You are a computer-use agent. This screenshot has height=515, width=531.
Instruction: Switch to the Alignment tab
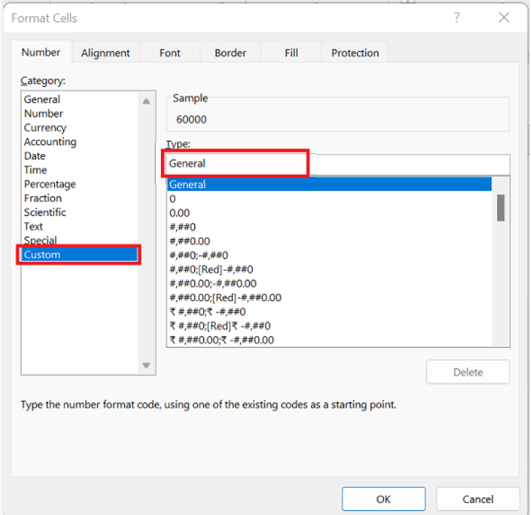coord(106,53)
